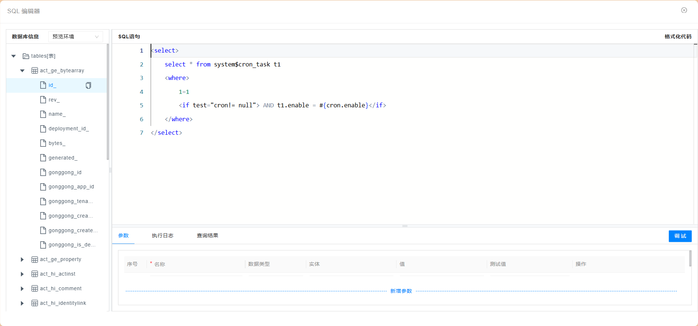Viewport: 698px width, 326px height.
Task: Click the rev_ column file icon
Action: 43,100
